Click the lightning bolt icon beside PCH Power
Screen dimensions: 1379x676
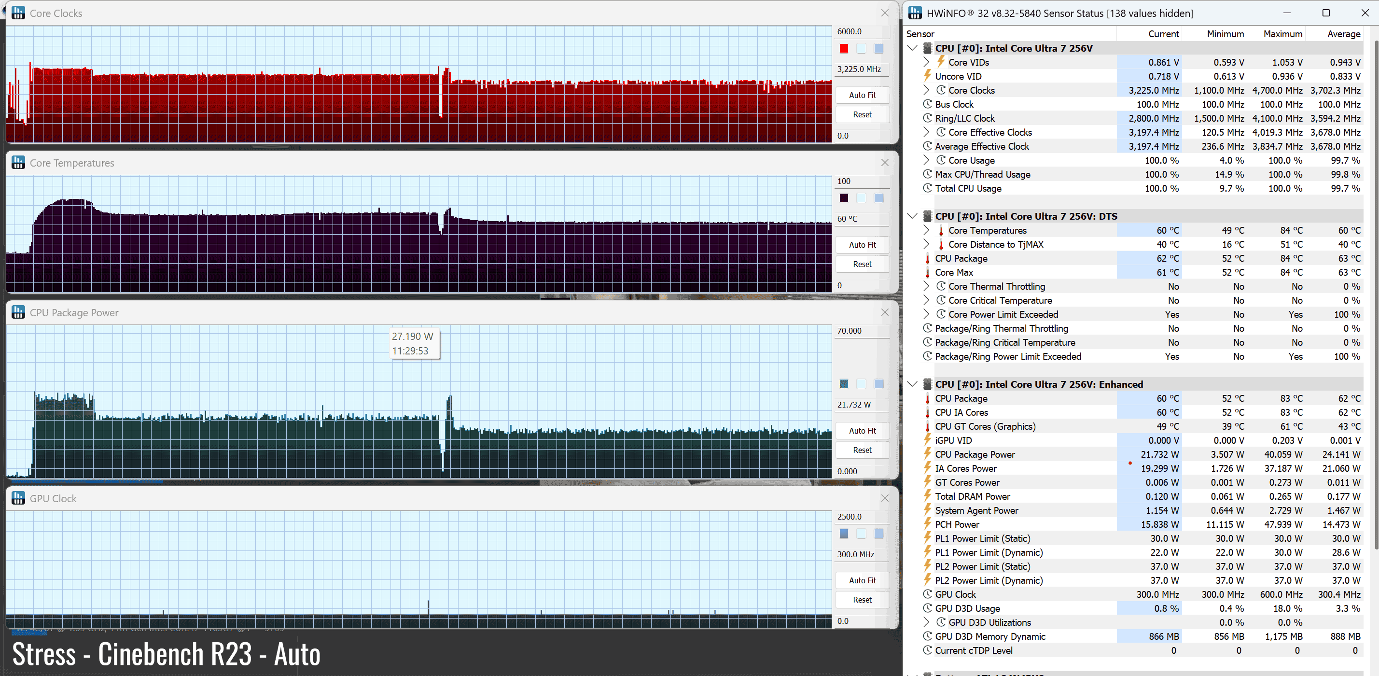pos(927,524)
